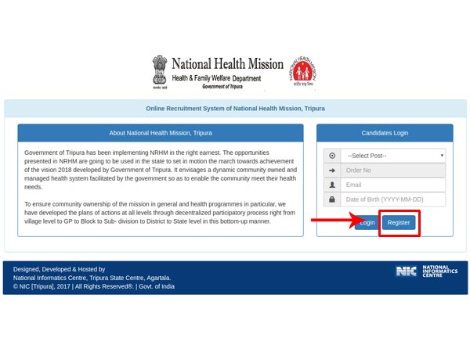This screenshot has width=470, height=352.
Task: Click Government of Tripura subtitle text
Action: pos(222,87)
